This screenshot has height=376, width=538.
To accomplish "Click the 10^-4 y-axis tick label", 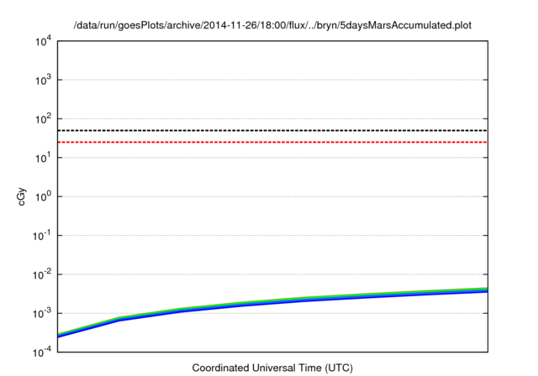I will tap(42, 352).
